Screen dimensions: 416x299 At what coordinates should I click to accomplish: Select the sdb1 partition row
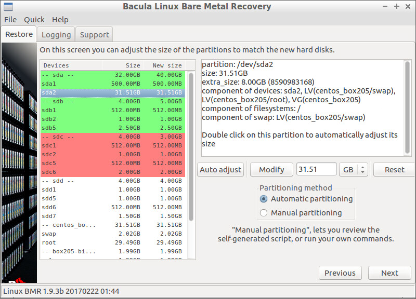click(x=113, y=110)
